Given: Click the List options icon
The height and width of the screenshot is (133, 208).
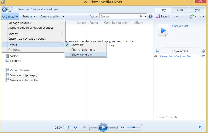Looking at the screenshot, I should (200, 16).
